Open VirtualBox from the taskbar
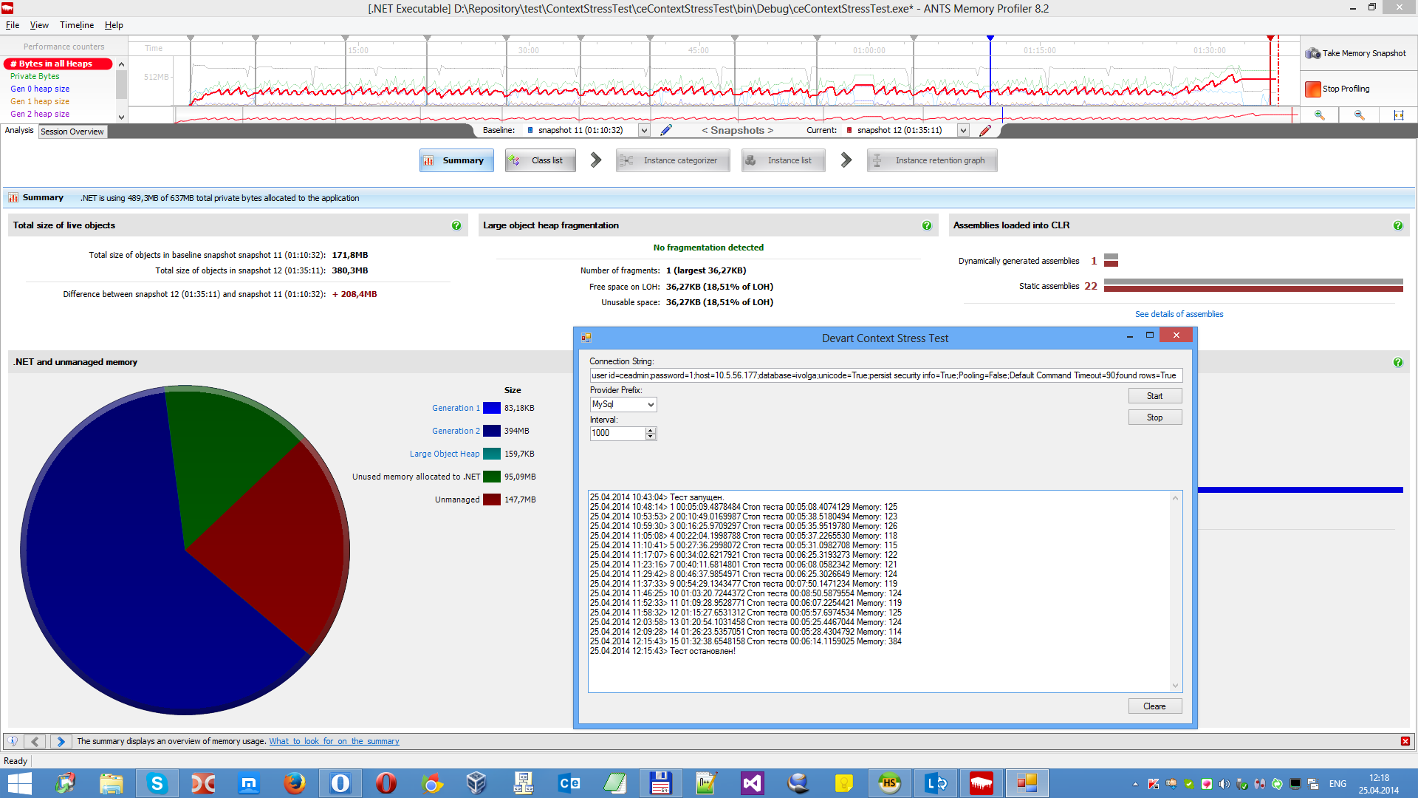Viewport: 1418px width, 798px height. pos(476,783)
